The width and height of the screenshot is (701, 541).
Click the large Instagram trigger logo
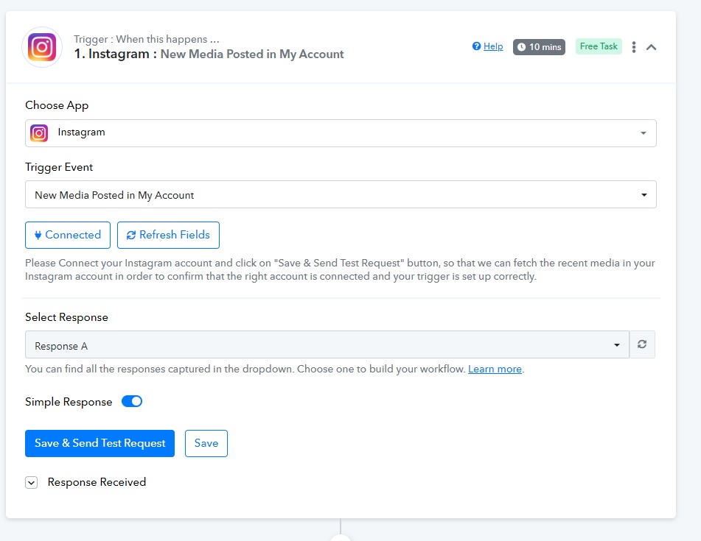pyautogui.click(x=42, y=47)
